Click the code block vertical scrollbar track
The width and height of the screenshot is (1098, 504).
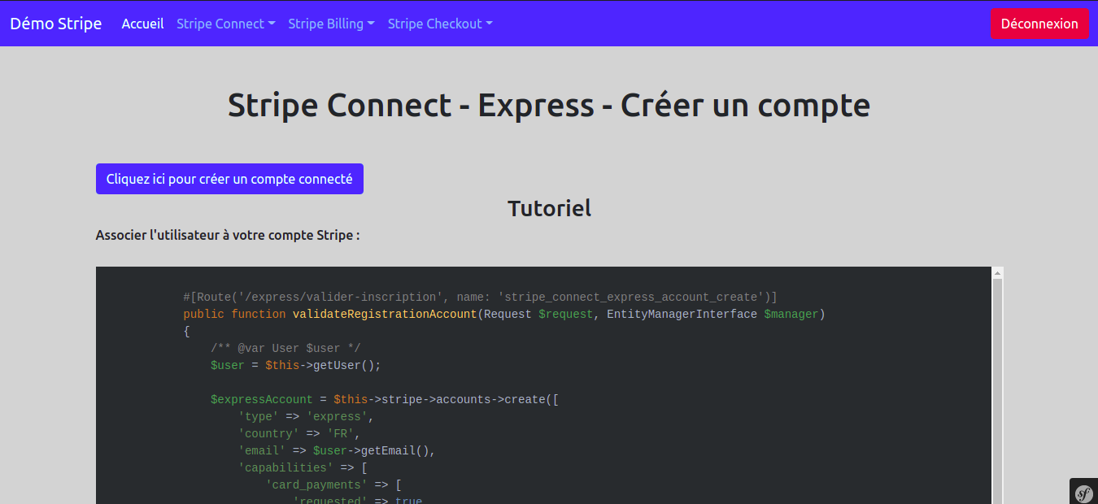pyautogui.click(x=998, y=390)
